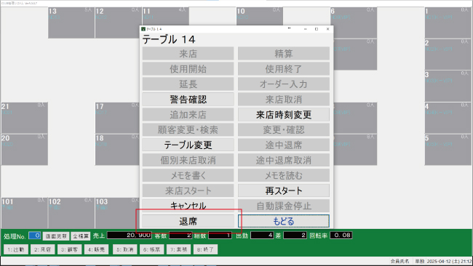Open the 3:顧客 function

click(69, 249)
